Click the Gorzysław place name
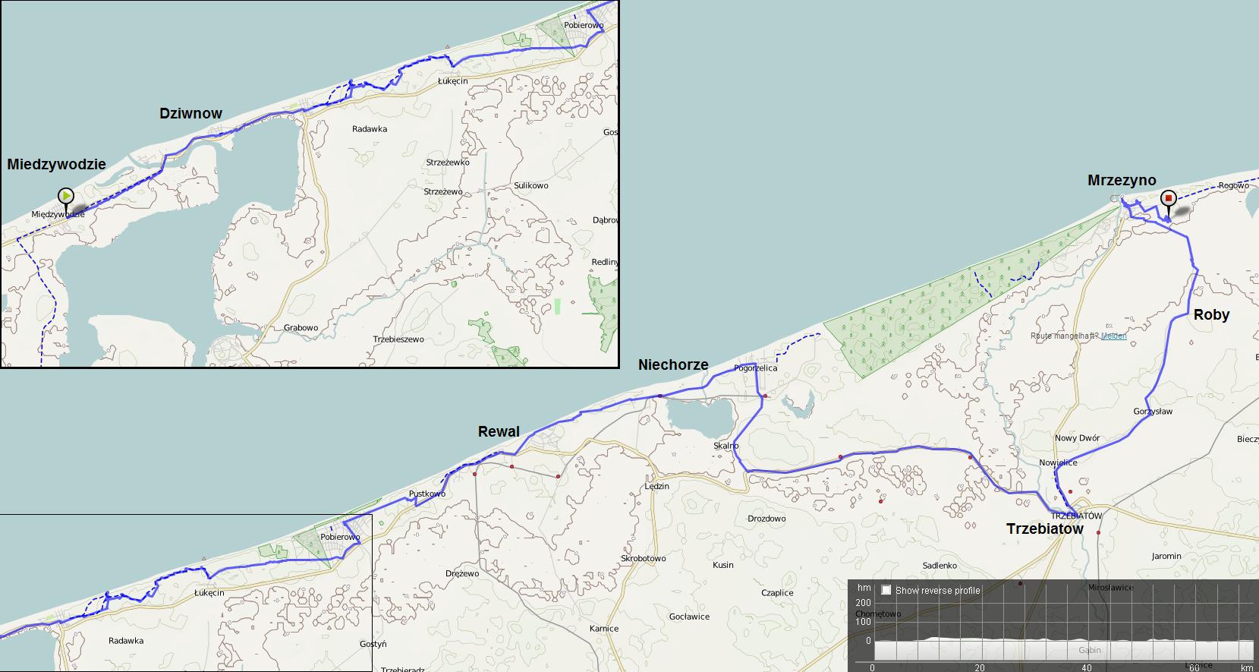Image resolution: width=1259 pixels, height=672 pixels. pos(1153,412)
